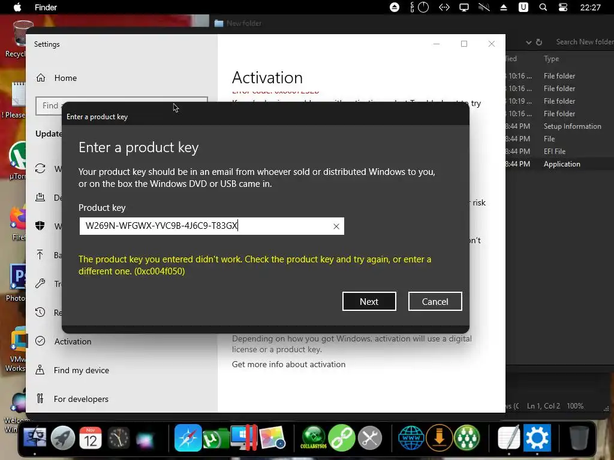Image resolution: width=614 pixels, height=460 pixels.
Task: Click the Backup up-arrow icon
Action: [x=40, y=255]
